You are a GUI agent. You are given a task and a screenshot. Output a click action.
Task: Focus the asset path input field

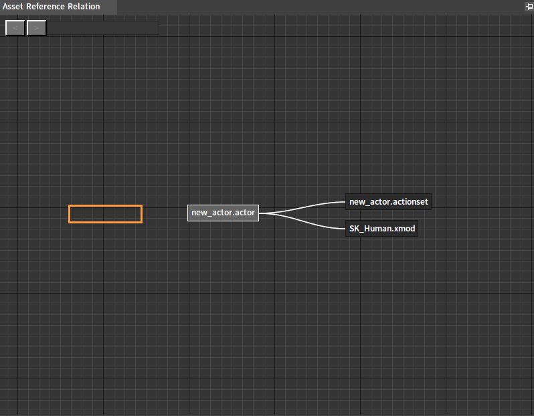click(x=103, y=28)
